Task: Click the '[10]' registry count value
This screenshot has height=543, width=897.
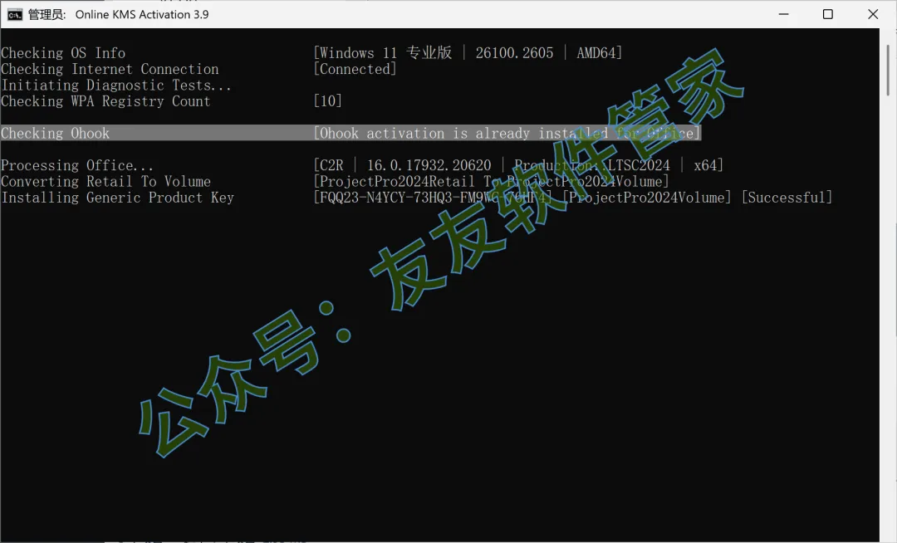Action: pos(328,101)
